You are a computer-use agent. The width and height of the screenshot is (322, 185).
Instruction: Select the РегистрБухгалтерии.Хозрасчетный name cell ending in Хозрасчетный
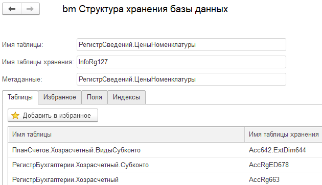126,179
